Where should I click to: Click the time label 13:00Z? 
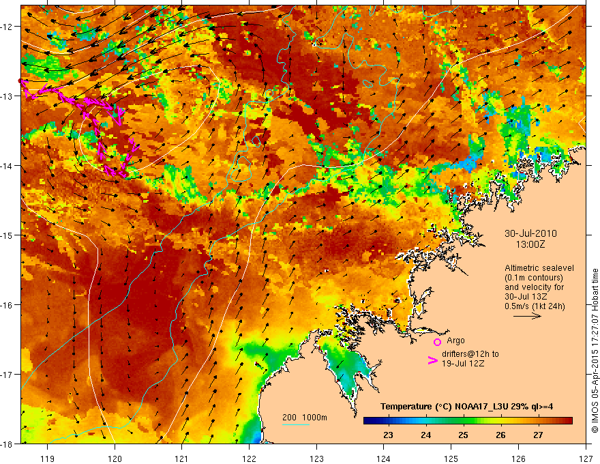[x=530, y=244]
